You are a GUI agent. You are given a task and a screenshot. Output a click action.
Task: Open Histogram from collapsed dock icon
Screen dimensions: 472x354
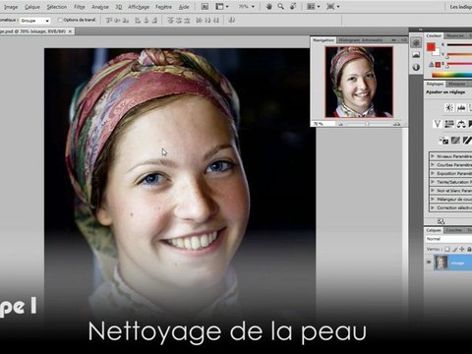[x=416, y=55]
